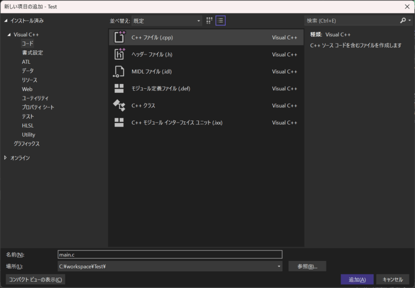Select the C++ モジュール インターフェイス ユニット icon

119,123
